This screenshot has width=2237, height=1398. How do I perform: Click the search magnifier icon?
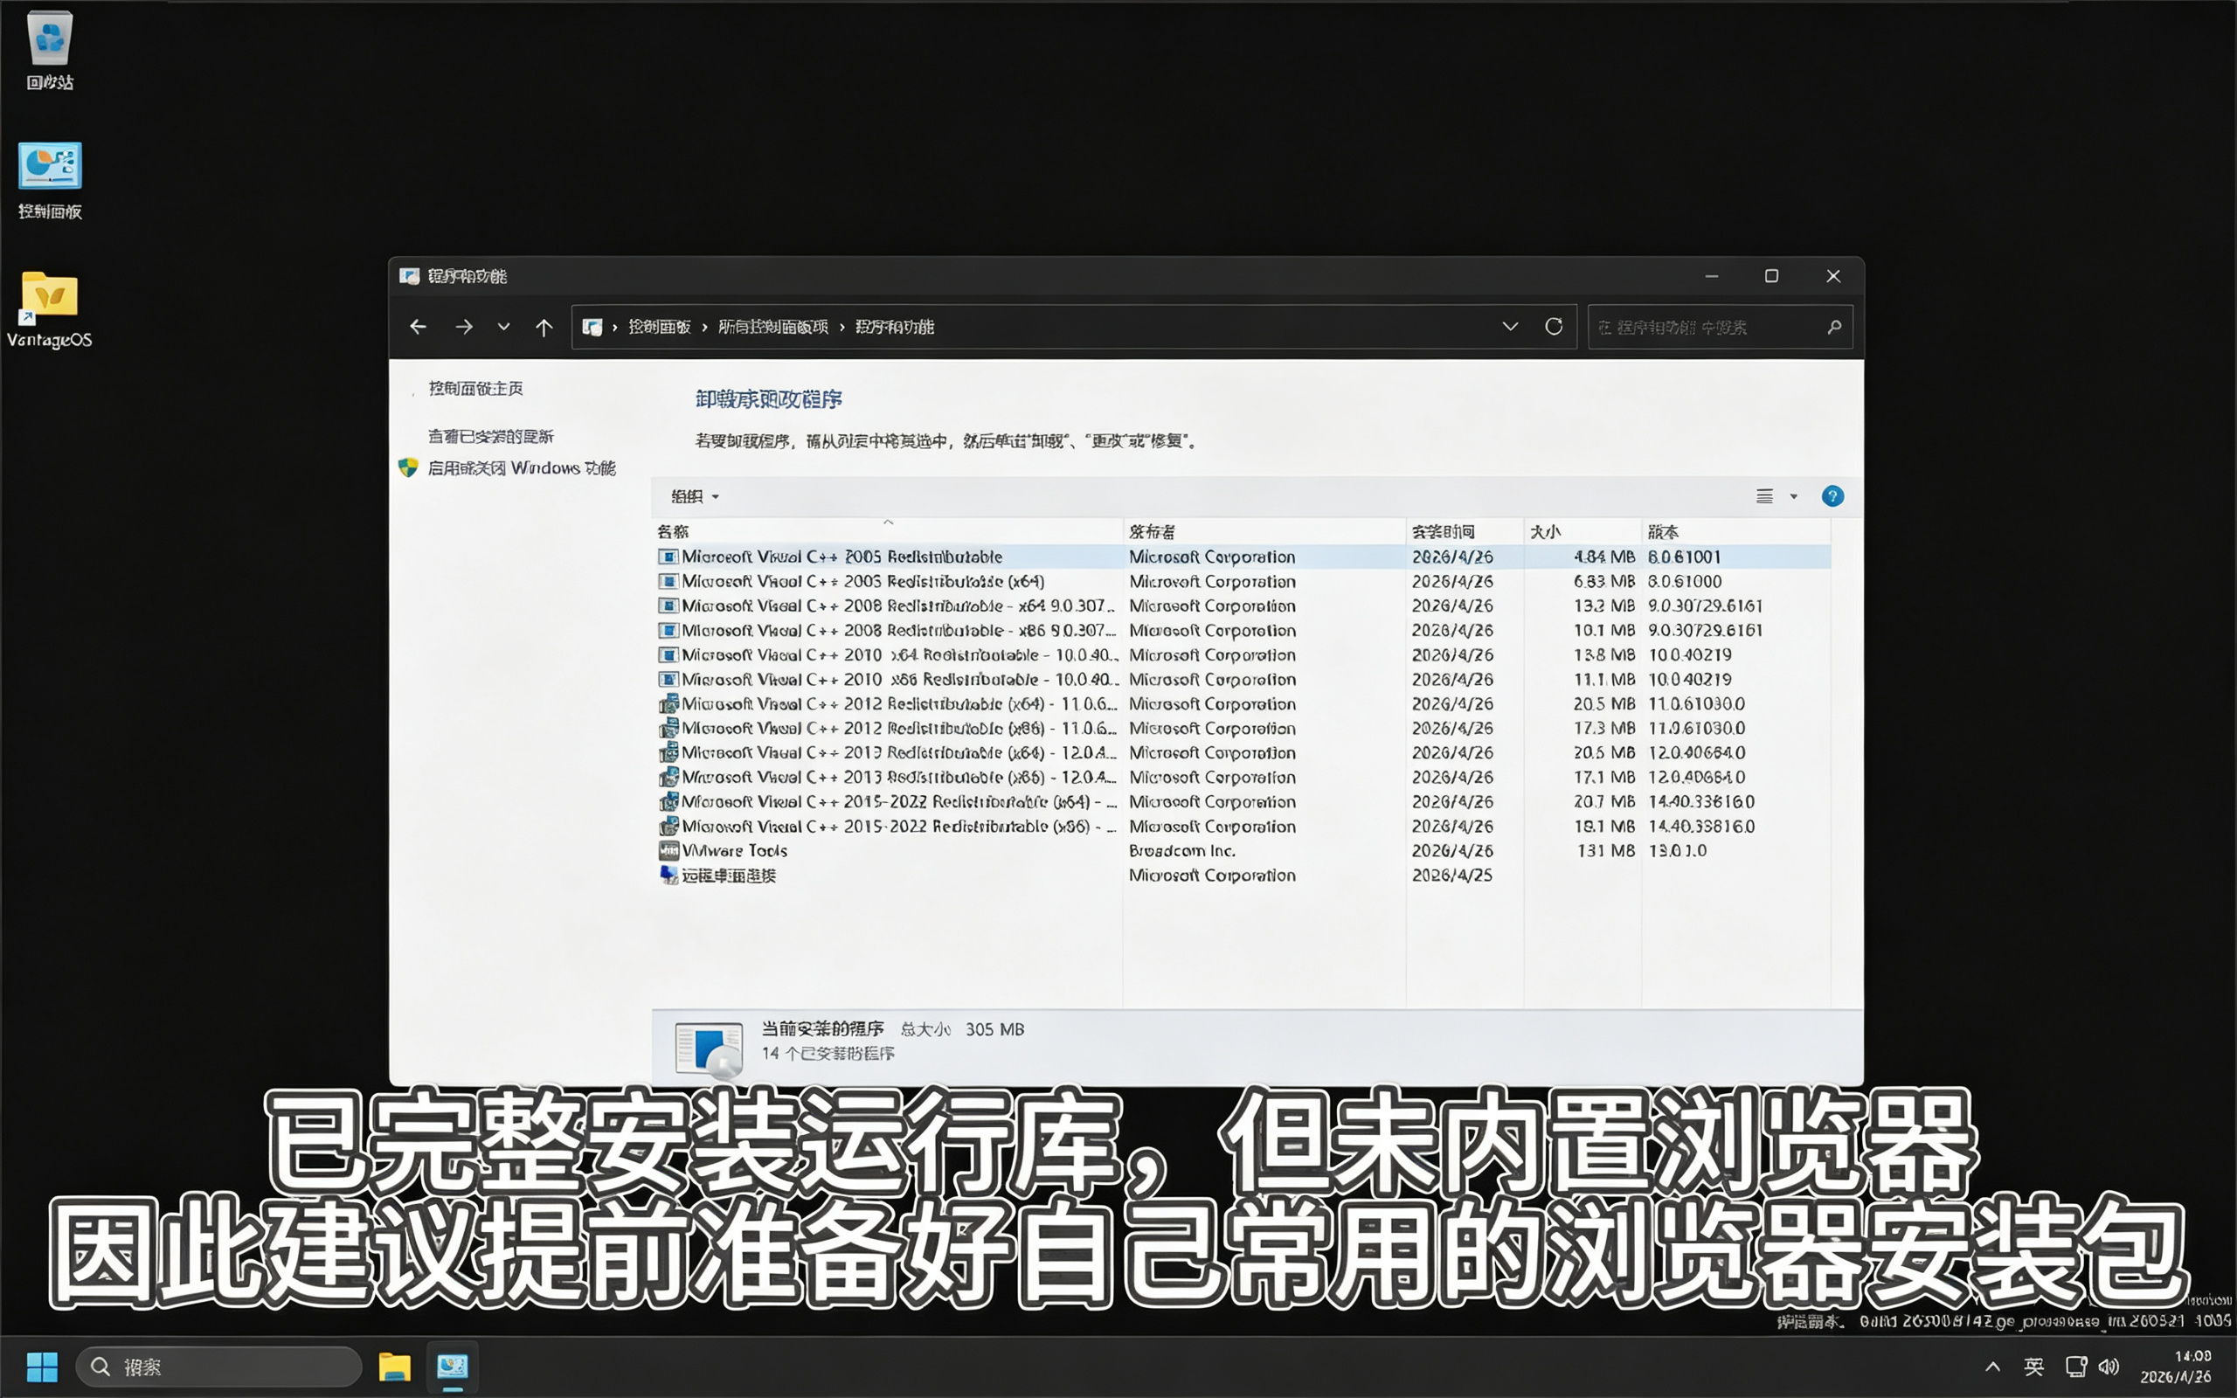click(1834, 328)
